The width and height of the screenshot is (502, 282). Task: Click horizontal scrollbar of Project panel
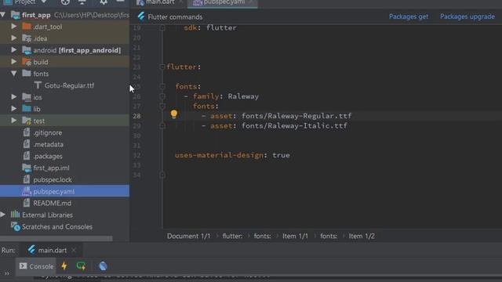[x=56, y=238]
